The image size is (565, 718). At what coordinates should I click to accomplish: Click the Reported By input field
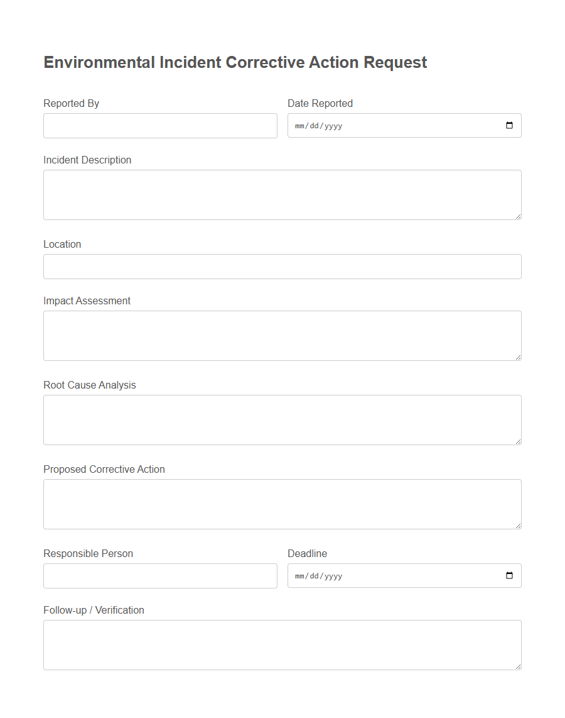click(160, 126)
